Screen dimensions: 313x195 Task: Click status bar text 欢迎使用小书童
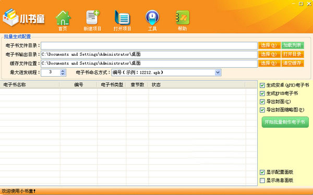click(19, 191)
